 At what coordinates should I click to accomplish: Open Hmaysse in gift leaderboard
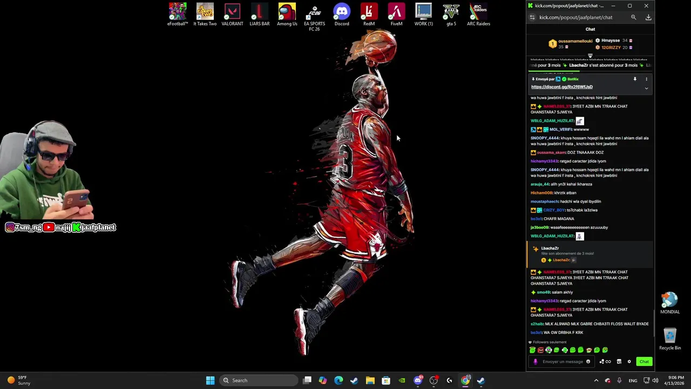pyautogui.click(x=610, y=41)
